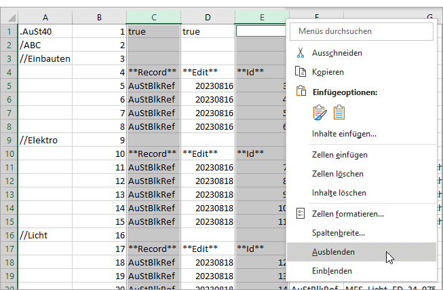Click **Edit** cell in row 10

(208, 153)
